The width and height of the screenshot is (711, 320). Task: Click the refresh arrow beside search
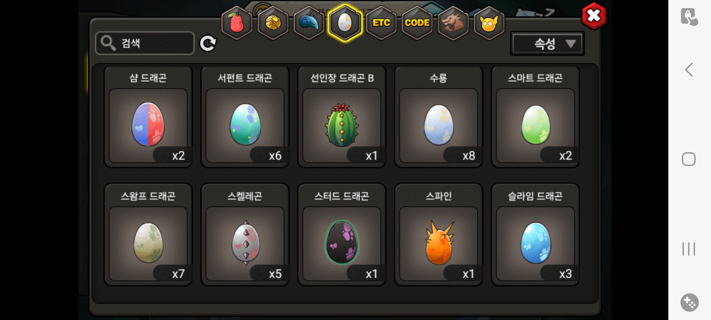(x=208, y=44)
